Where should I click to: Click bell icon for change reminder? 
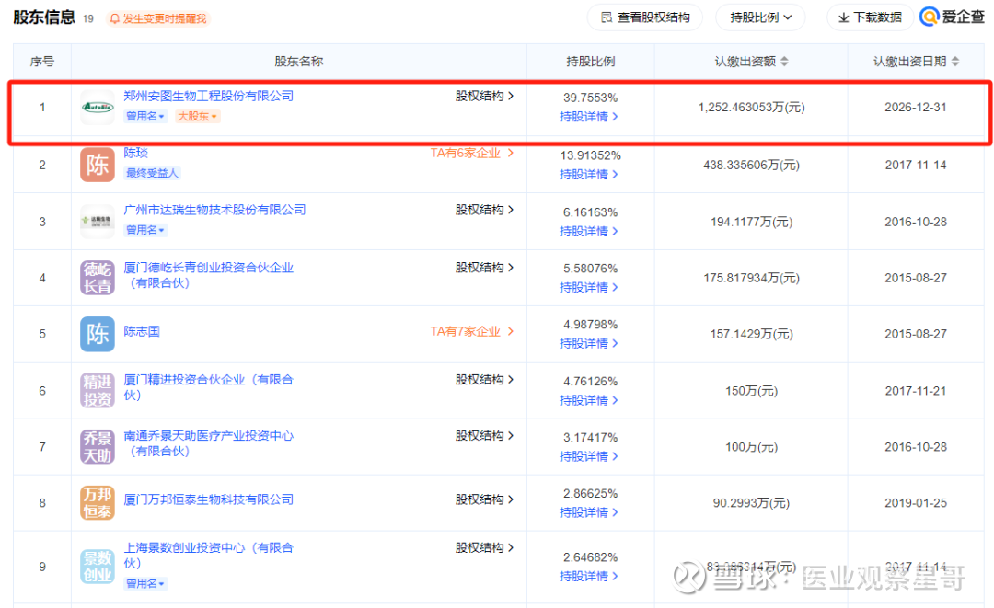pyautogui.click(x=115, y=19)
